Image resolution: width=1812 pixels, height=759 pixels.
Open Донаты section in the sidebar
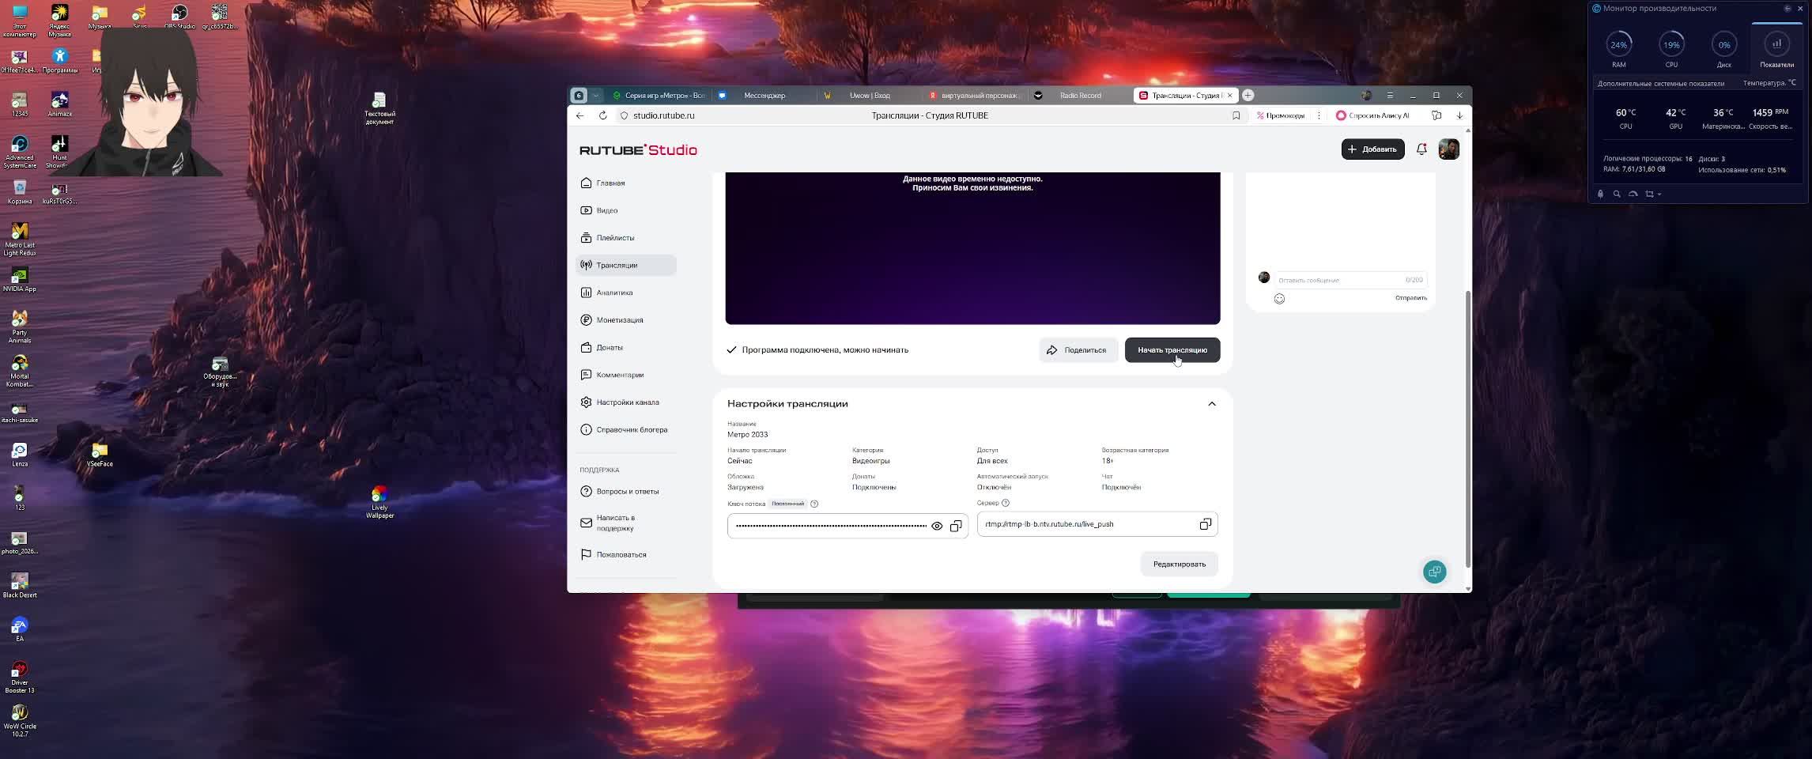point(626,347)
